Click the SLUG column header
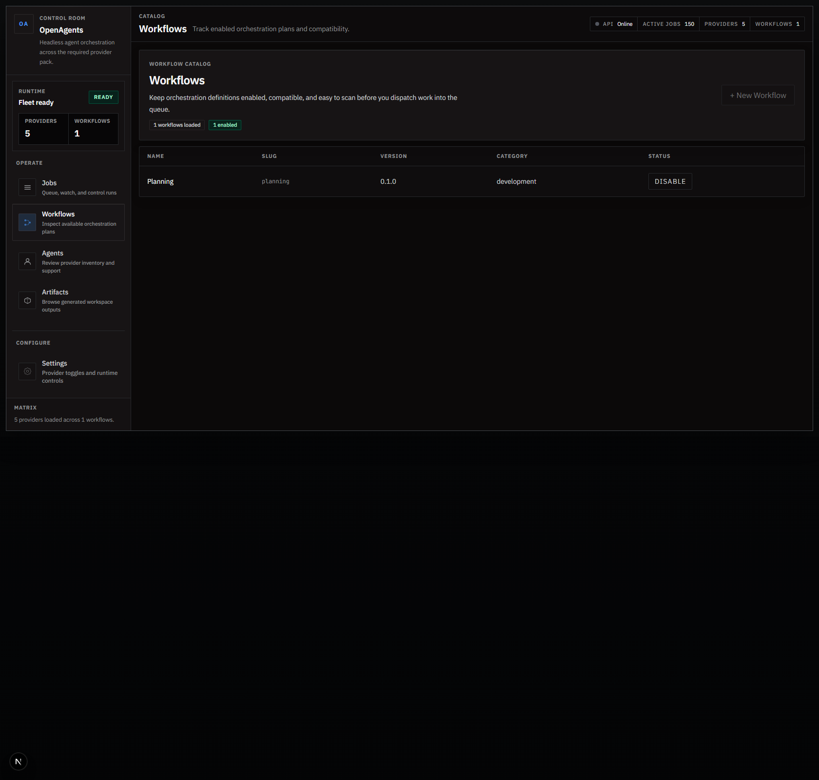Screen dimensions: 819x780 tap(269, 156)
